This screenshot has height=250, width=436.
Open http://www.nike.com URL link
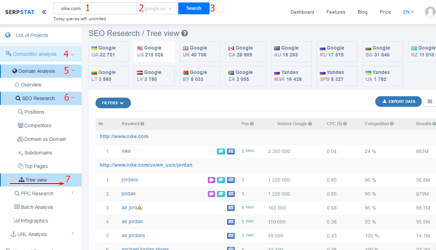124,136
